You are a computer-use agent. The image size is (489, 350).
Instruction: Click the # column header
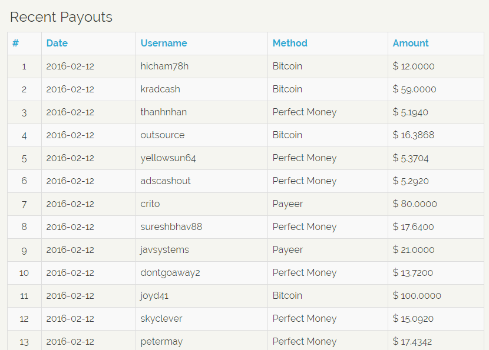pyautogui.click(x=15, y=43)
